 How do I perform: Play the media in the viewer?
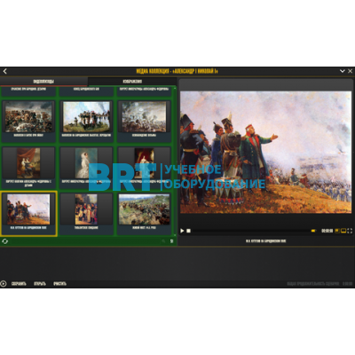point(182,231)
